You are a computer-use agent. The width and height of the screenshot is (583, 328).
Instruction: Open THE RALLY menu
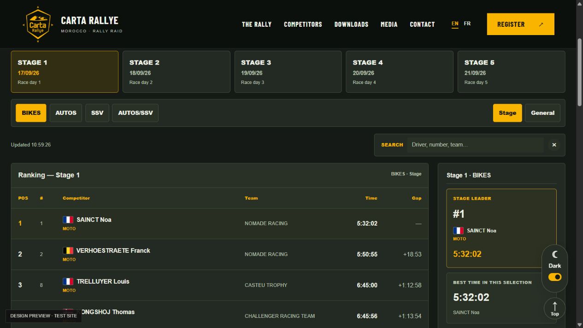pyautogui.click(x=257, y=24)
